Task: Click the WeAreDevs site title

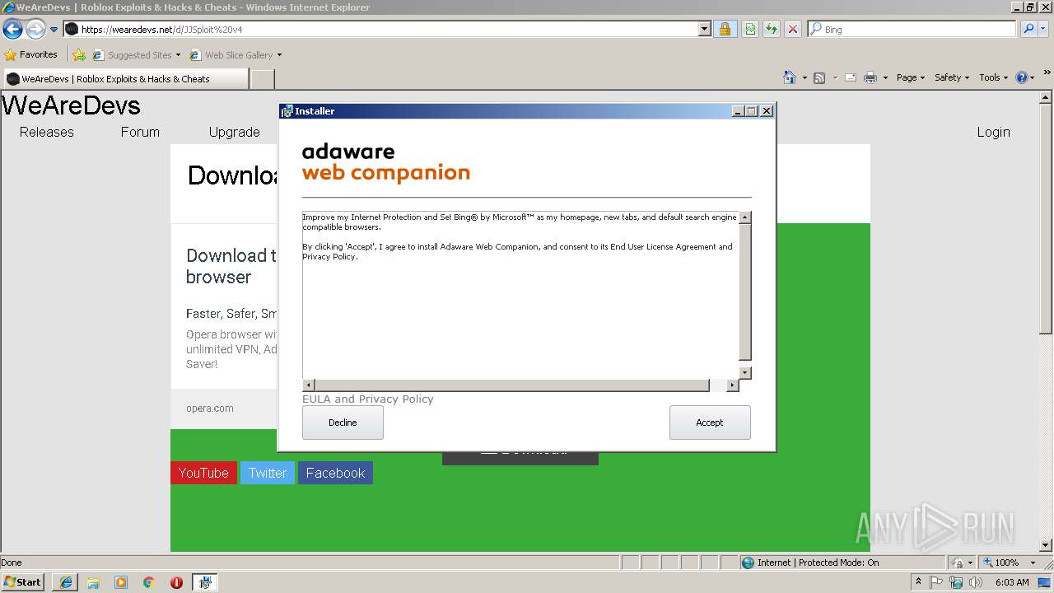Action: (x=71, y=105)
